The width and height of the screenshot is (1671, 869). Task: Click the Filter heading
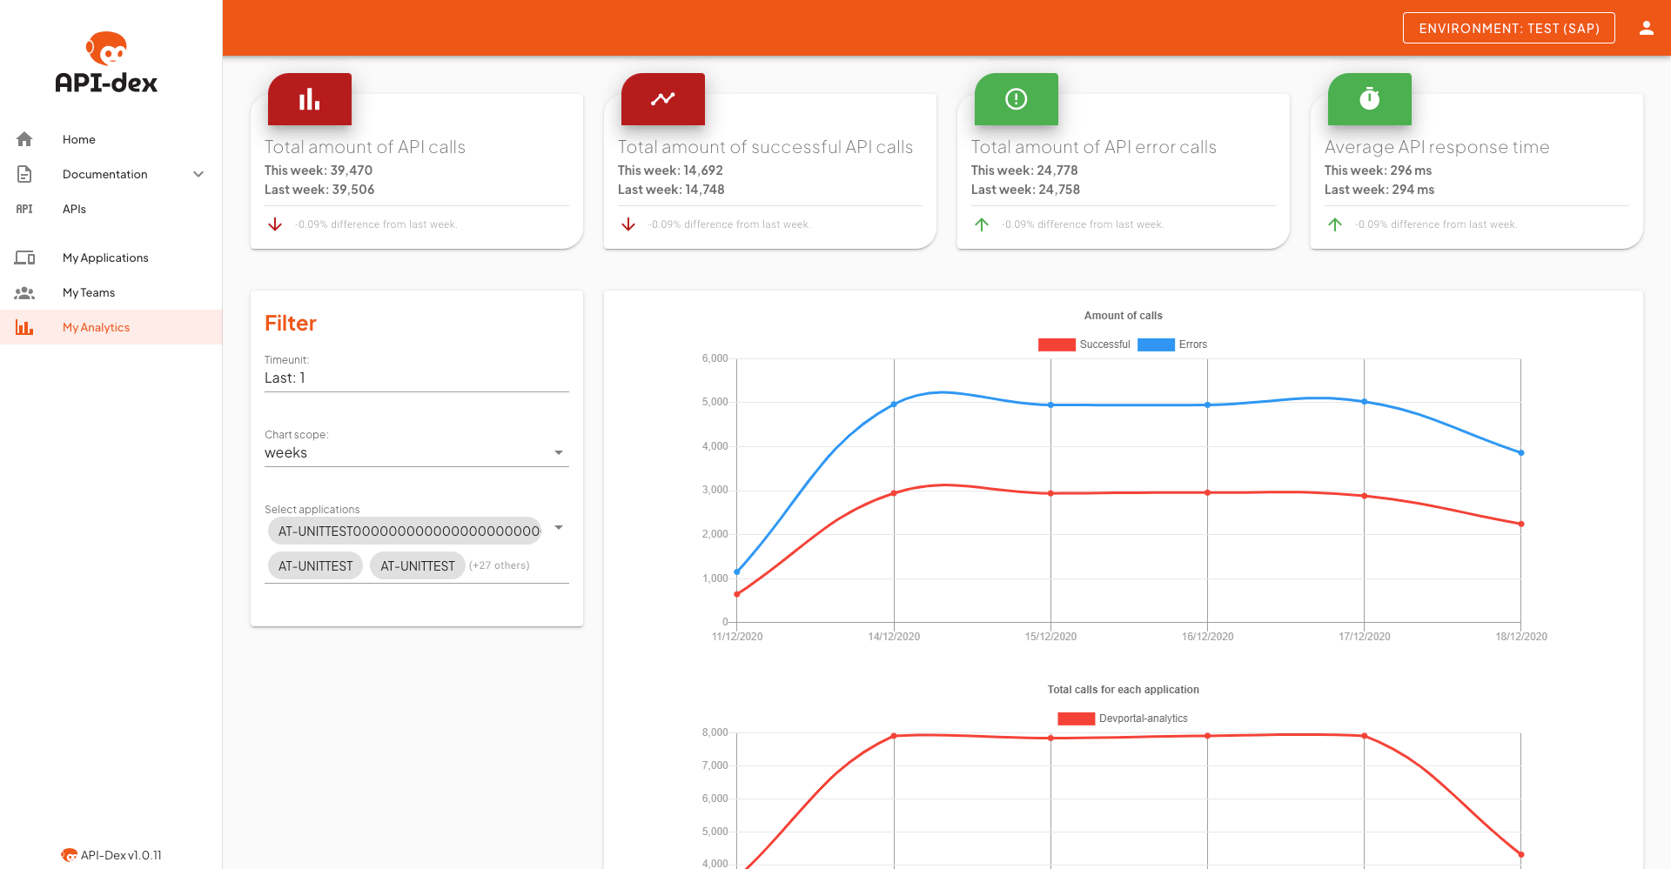291,324
